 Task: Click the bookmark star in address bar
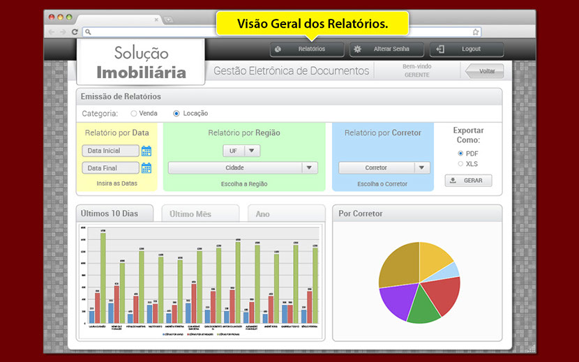coord(476,32)
